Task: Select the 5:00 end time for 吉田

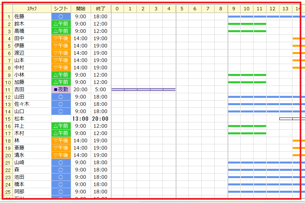Action: point(101,90)
